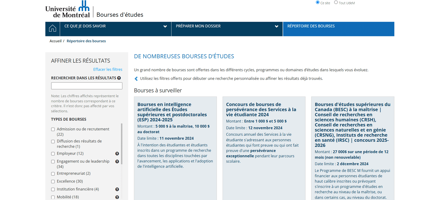This screenshot has width=439, height=200.
Task: Click the 11 novembre 2024 deadline text
Action: 177,138
